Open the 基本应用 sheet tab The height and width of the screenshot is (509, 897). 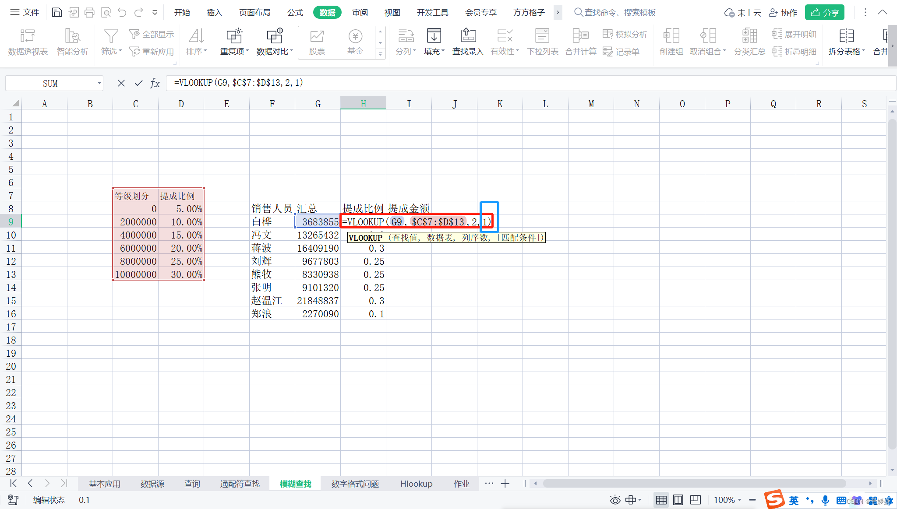coord(105,484)
